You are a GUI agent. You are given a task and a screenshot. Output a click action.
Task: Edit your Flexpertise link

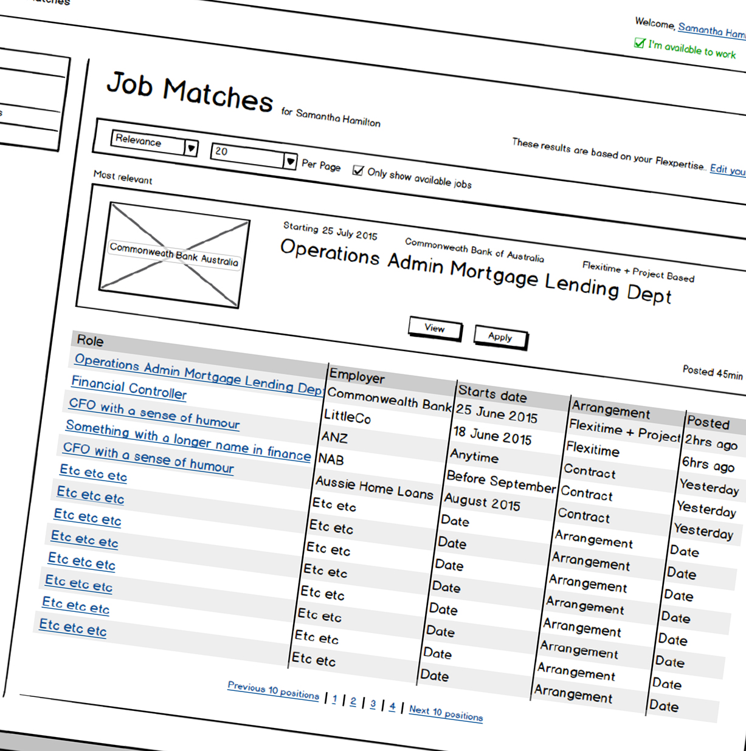[x=727, y=170]
